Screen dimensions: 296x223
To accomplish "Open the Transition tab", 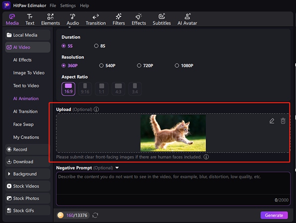I will 96,19.
